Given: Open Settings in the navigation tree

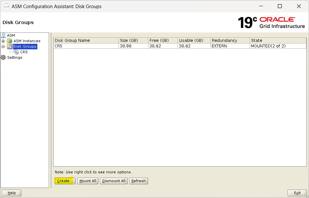Looking at the screenshot, I should pos(15,57).
